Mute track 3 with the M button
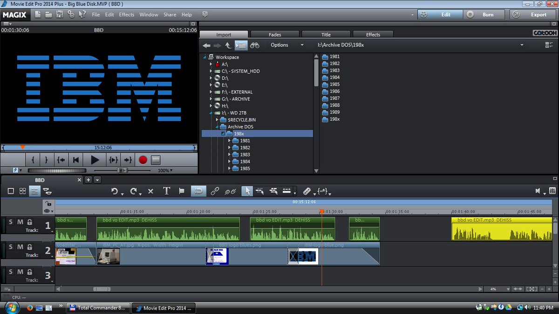 coord(20,272)
